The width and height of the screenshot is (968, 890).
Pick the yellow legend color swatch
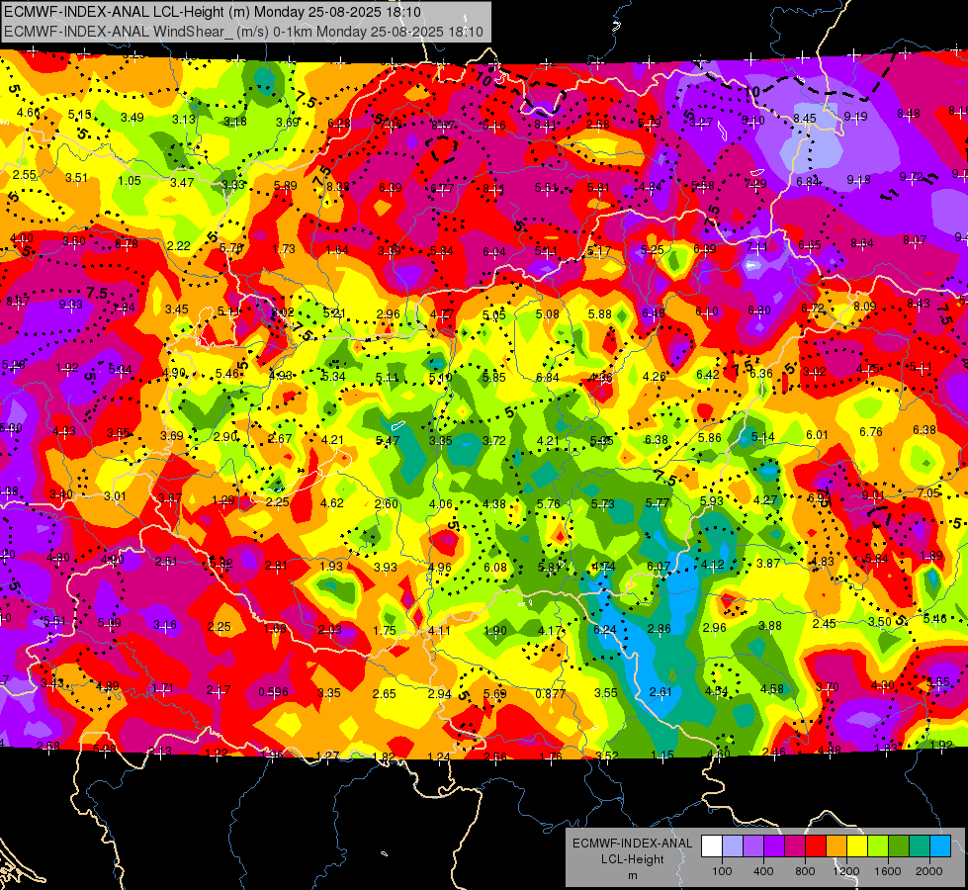click(857, 846)
